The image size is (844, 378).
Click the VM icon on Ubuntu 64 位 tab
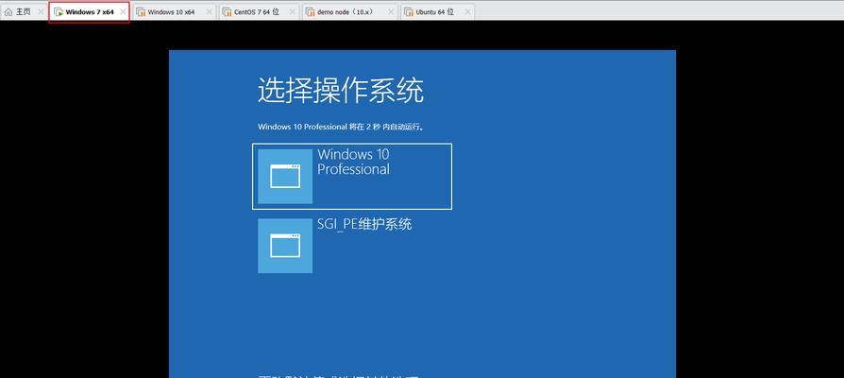[x=409, y=12]
